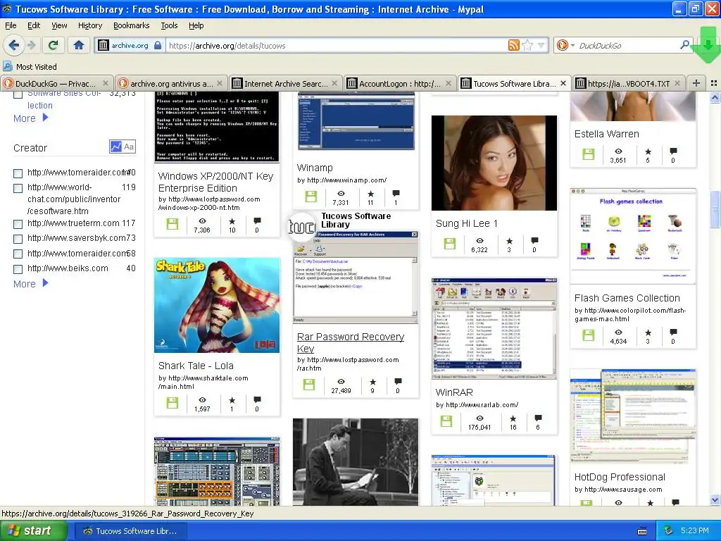Click the Tucows logo icon overlay

pos(301,226)
